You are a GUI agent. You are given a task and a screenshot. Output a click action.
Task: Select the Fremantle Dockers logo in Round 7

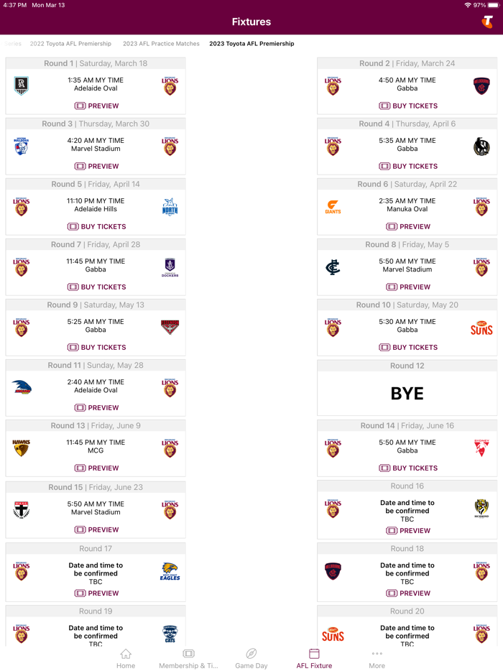pos(170,267)
